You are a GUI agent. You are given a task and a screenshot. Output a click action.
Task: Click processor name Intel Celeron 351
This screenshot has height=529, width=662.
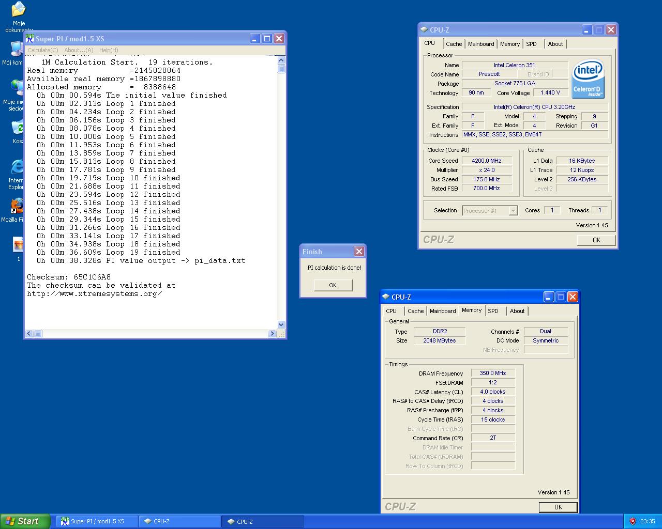tap(515, 65)
